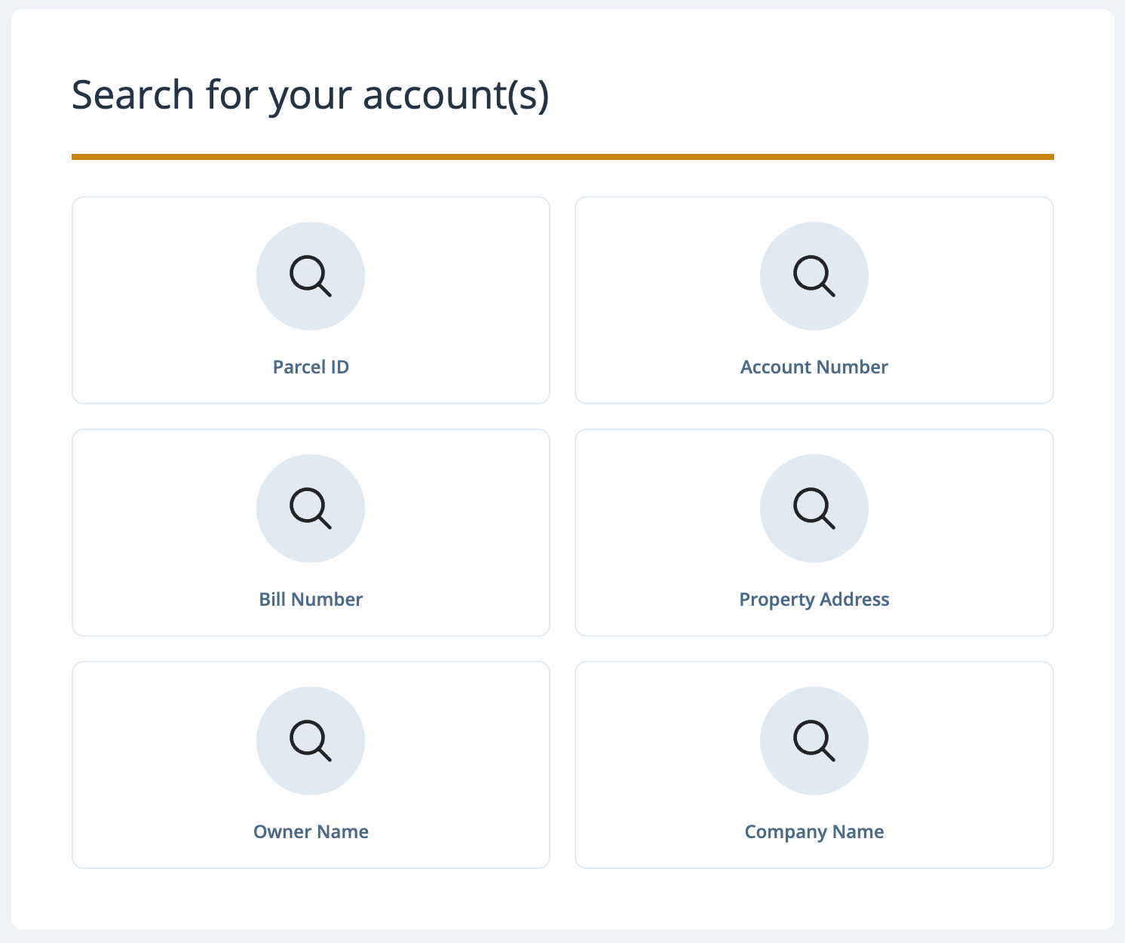1125x943 pixels.
Task: Open the Property Address search card
Action: pos(814,533)
